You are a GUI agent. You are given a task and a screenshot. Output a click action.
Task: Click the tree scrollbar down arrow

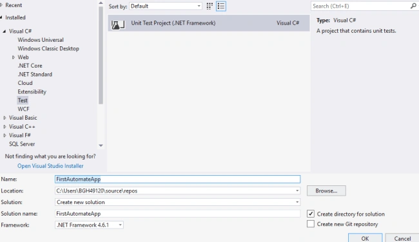(101, 145)
